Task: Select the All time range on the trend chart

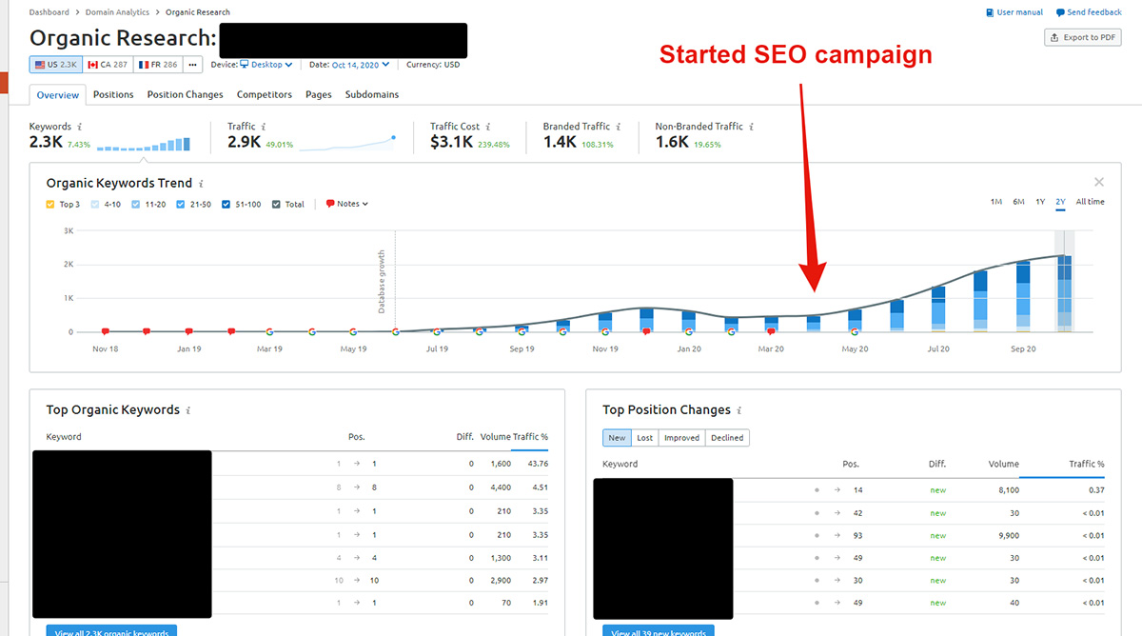Action: tap(1090, 202)
